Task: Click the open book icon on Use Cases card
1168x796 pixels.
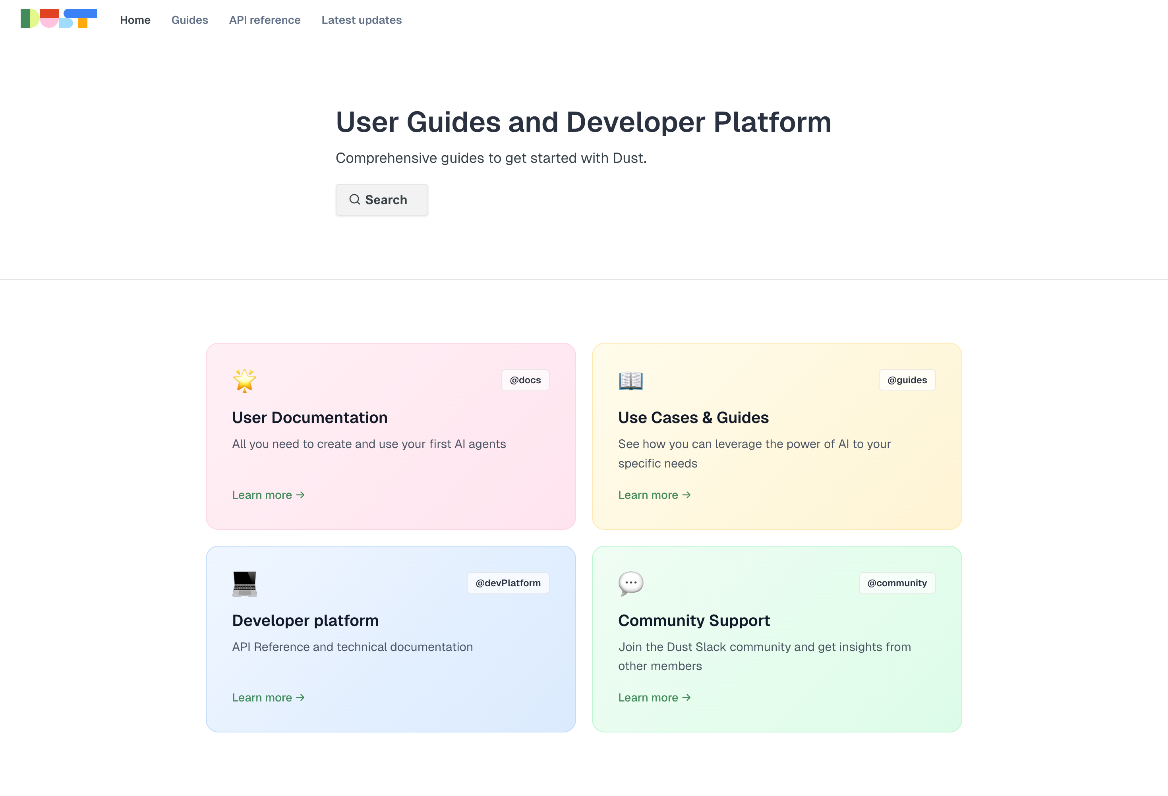Action: (630, 381)
